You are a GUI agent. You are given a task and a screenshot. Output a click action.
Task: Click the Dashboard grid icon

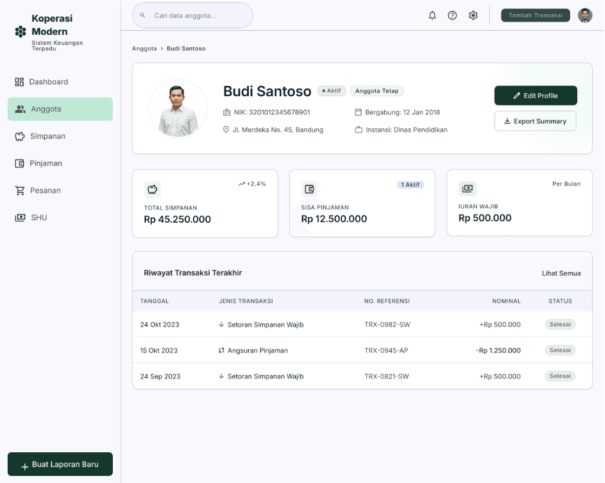19,81
